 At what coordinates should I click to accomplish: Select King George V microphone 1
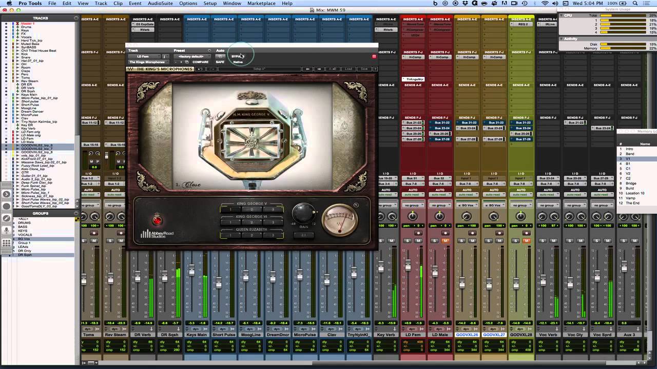pos(230,210)
